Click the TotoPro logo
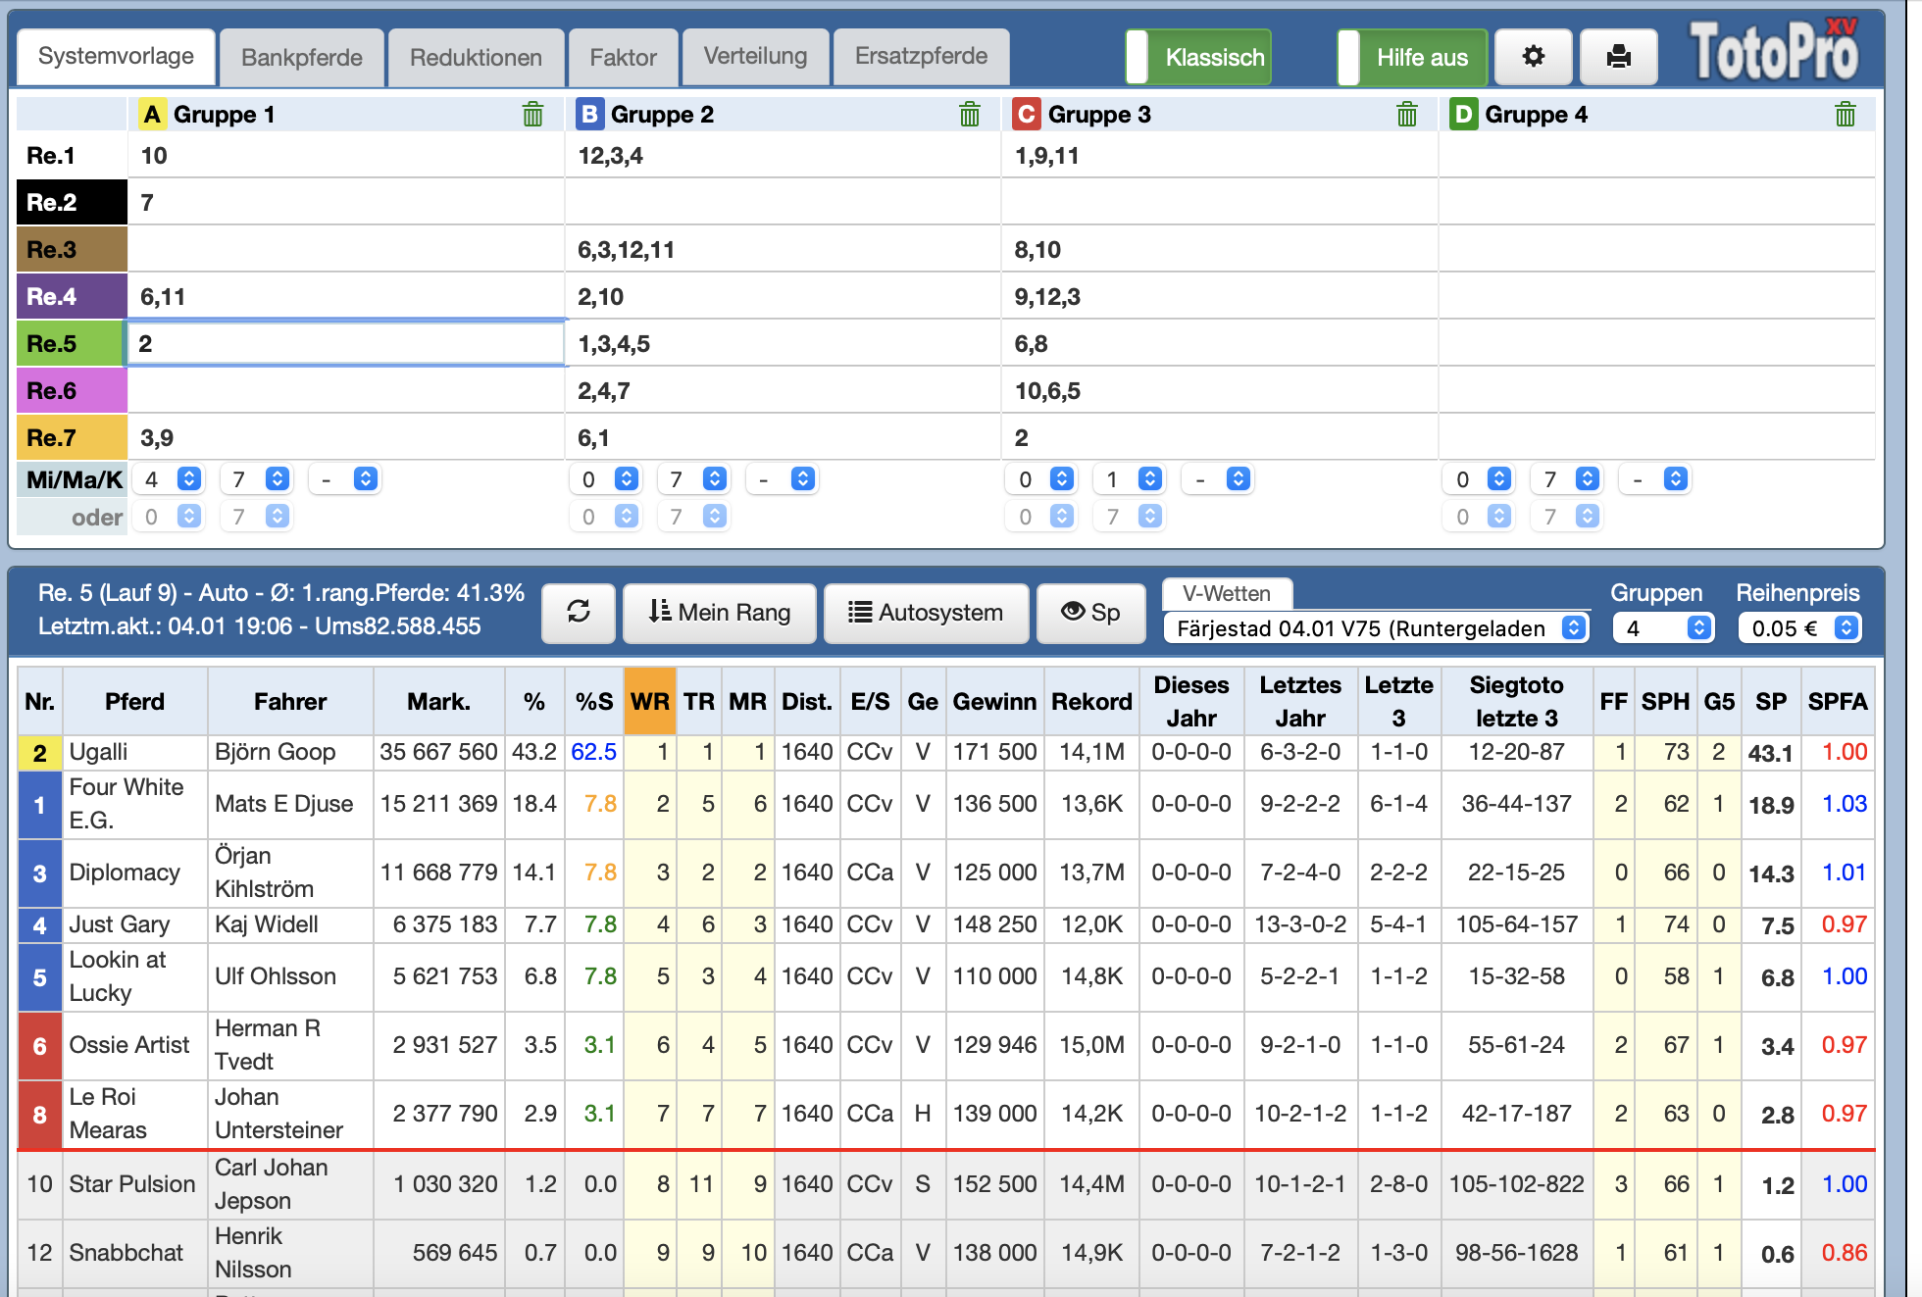This screenshot has width=1922, height=1297. click(x=1774, y=49)
